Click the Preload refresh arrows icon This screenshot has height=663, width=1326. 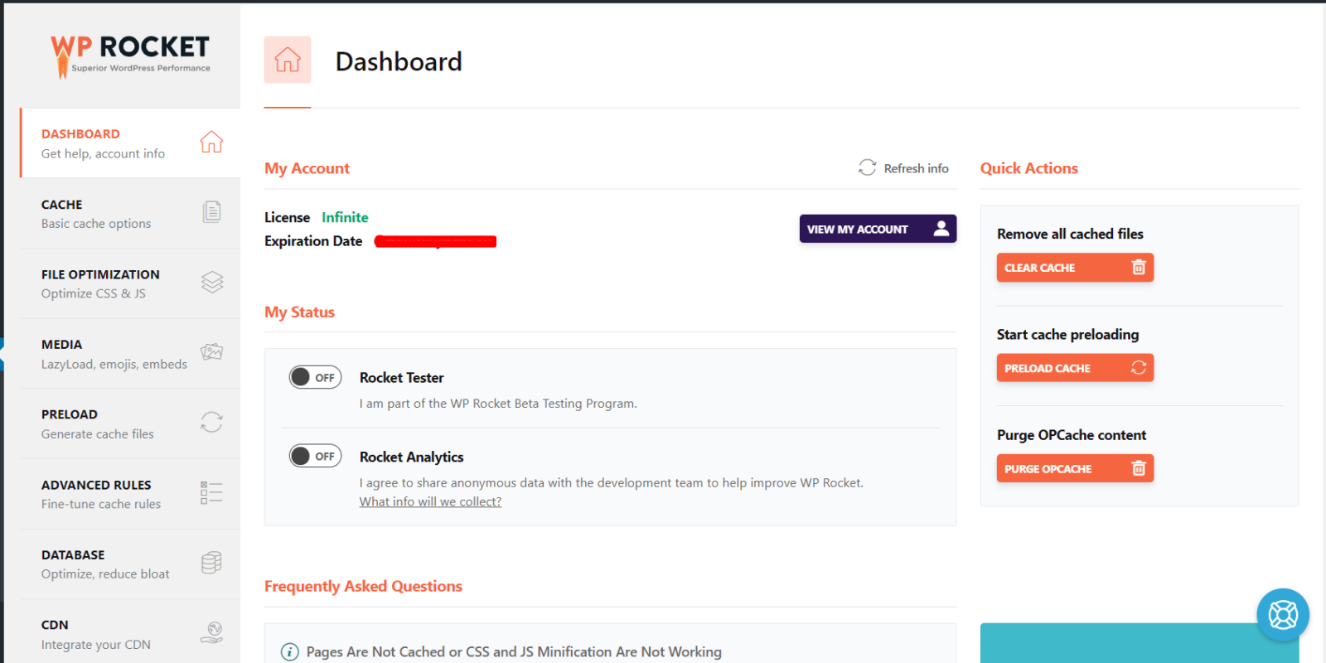pos(211,423)
